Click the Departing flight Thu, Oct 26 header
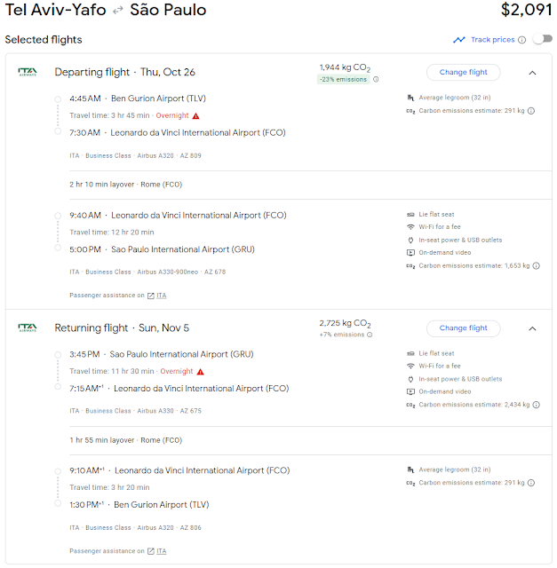This screenshot has height=568, width=557. click(124, 73)
